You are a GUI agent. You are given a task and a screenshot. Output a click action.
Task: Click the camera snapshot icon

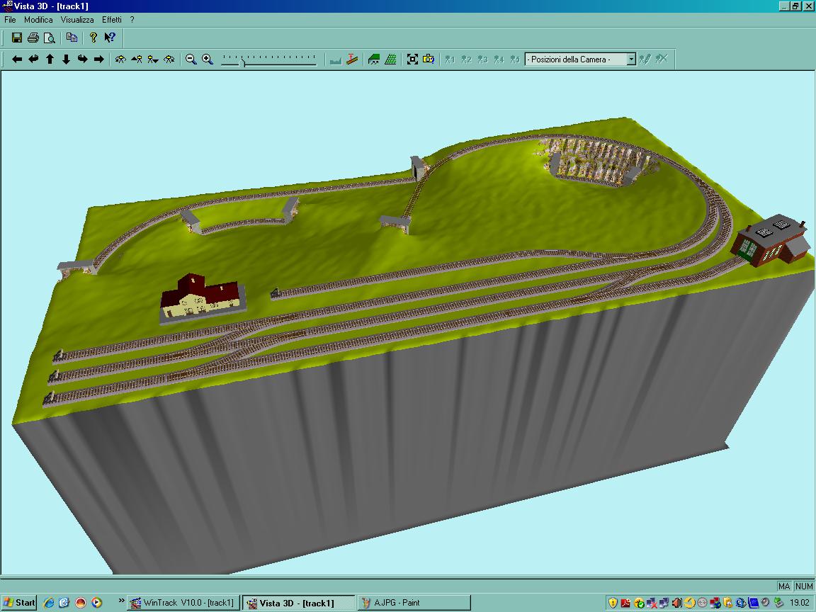429,59
